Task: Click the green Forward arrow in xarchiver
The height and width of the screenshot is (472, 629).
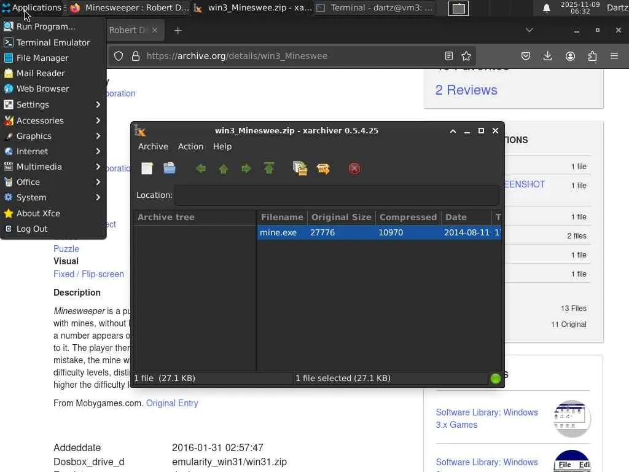Action: tap(246, 168)
